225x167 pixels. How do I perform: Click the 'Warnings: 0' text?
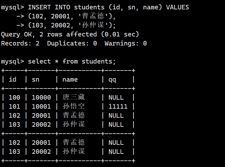click(126, 43)
